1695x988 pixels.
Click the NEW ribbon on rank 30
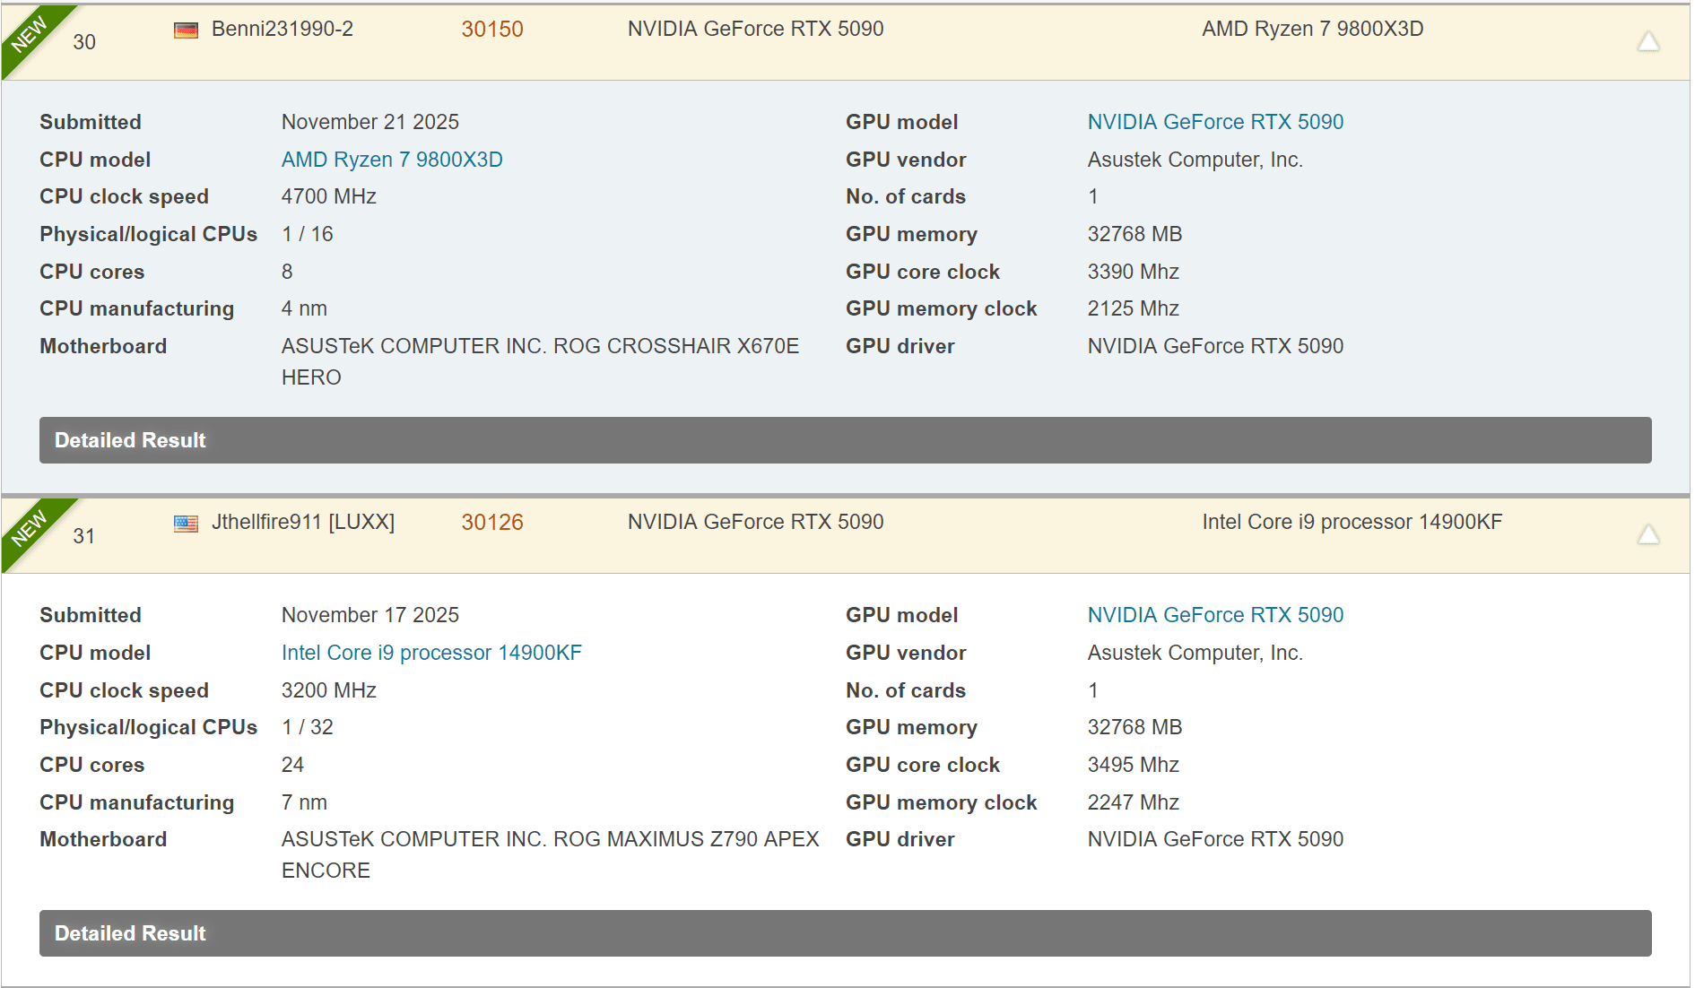click(x=29, y=34)
